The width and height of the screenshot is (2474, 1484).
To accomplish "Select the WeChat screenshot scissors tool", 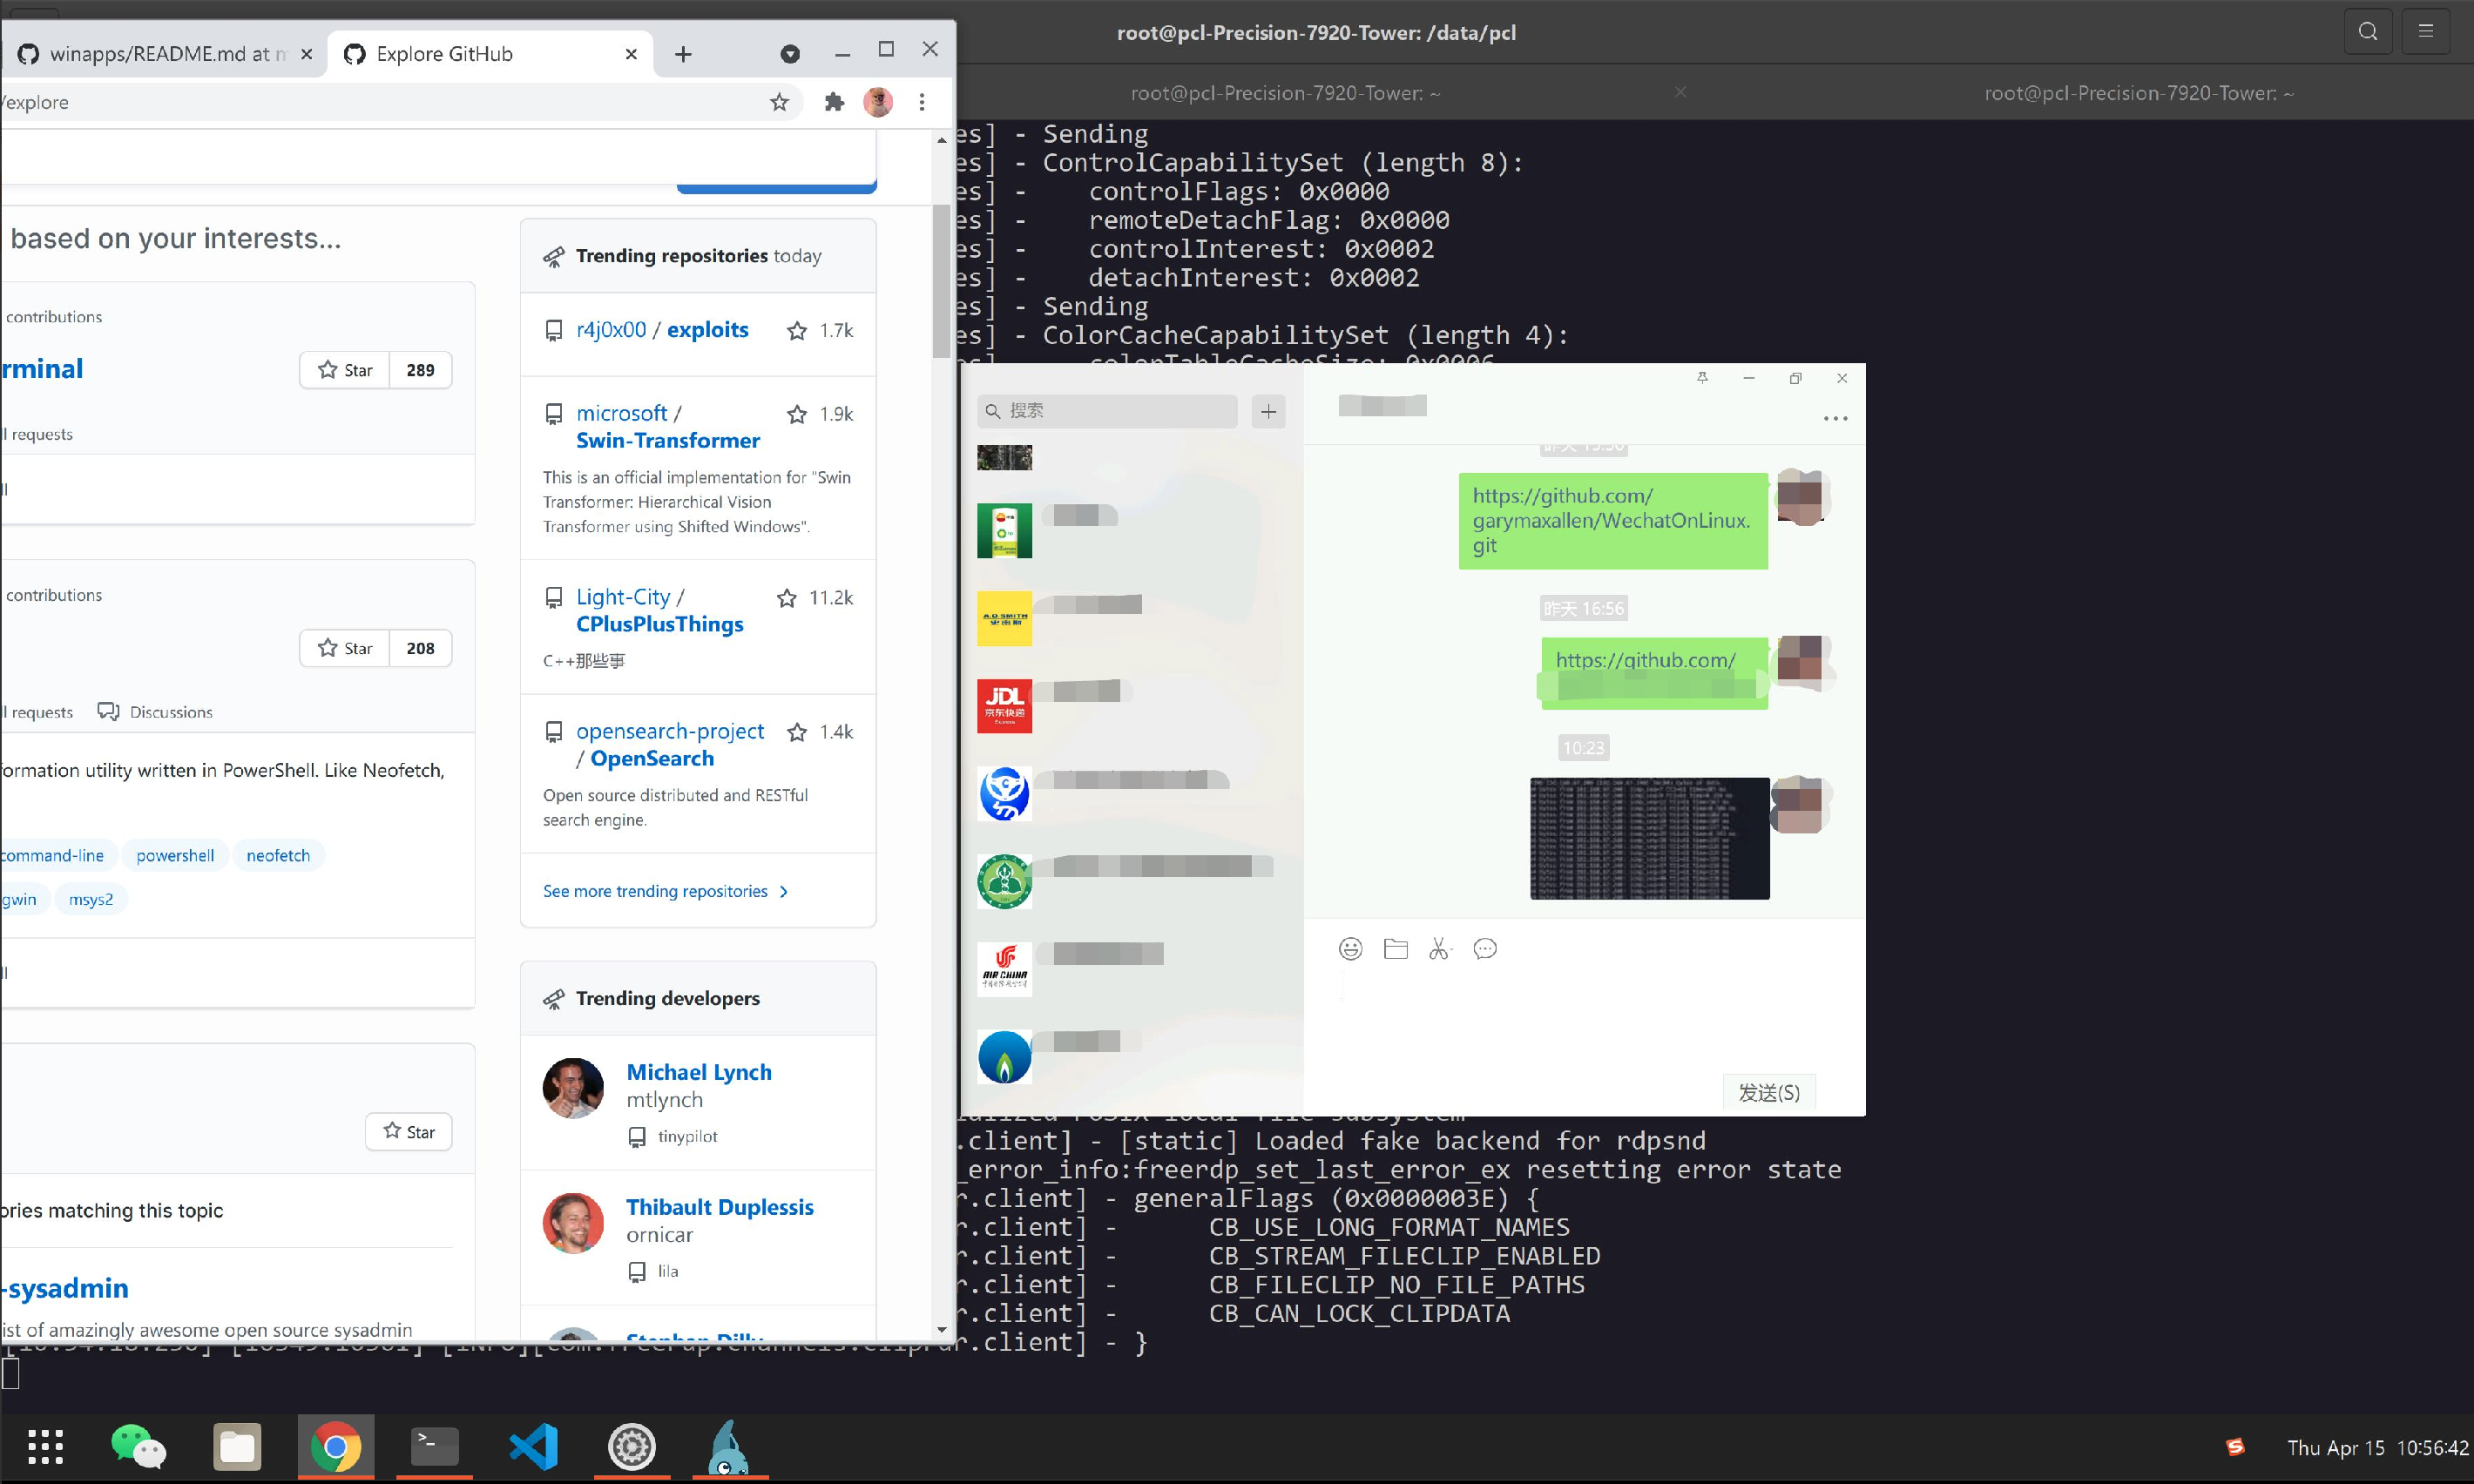I will coord(1440,948).
